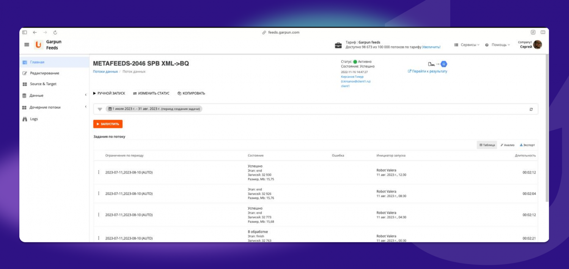Click the user avatar for Сергей

click(537, 45)
